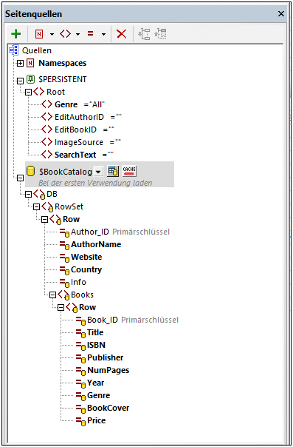Viewport: 293px width, 447px height.
Task: Select the AuthorName attribute in tree
Action: (x=96, y=244)
